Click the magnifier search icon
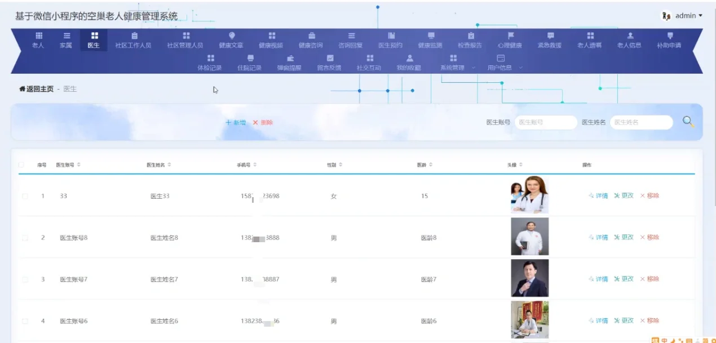This screenshot has width=716, height=343. 687,121
